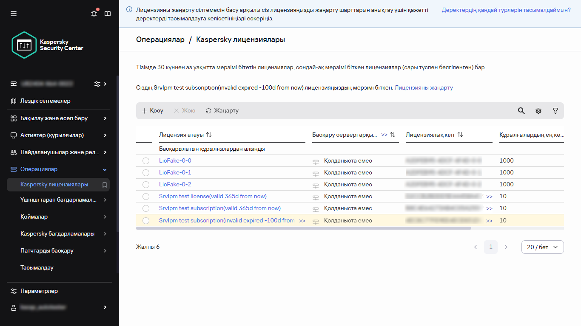Toggle the hamburger menu icon

(14, 14)
